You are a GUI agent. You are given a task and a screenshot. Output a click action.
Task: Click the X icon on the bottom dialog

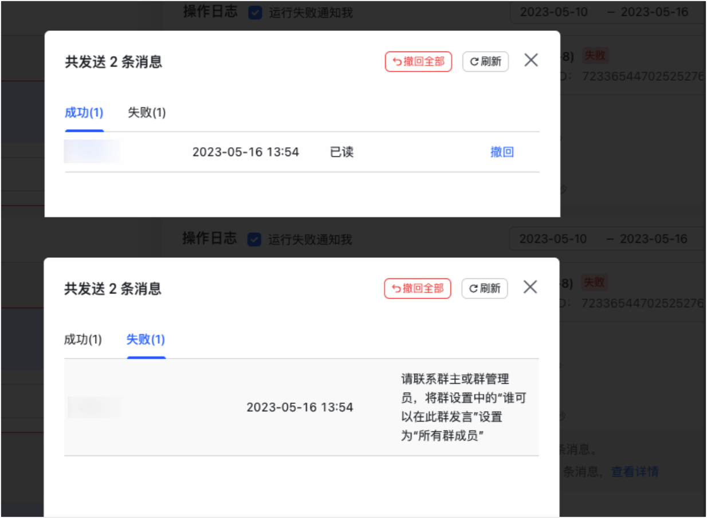point(529,287)
